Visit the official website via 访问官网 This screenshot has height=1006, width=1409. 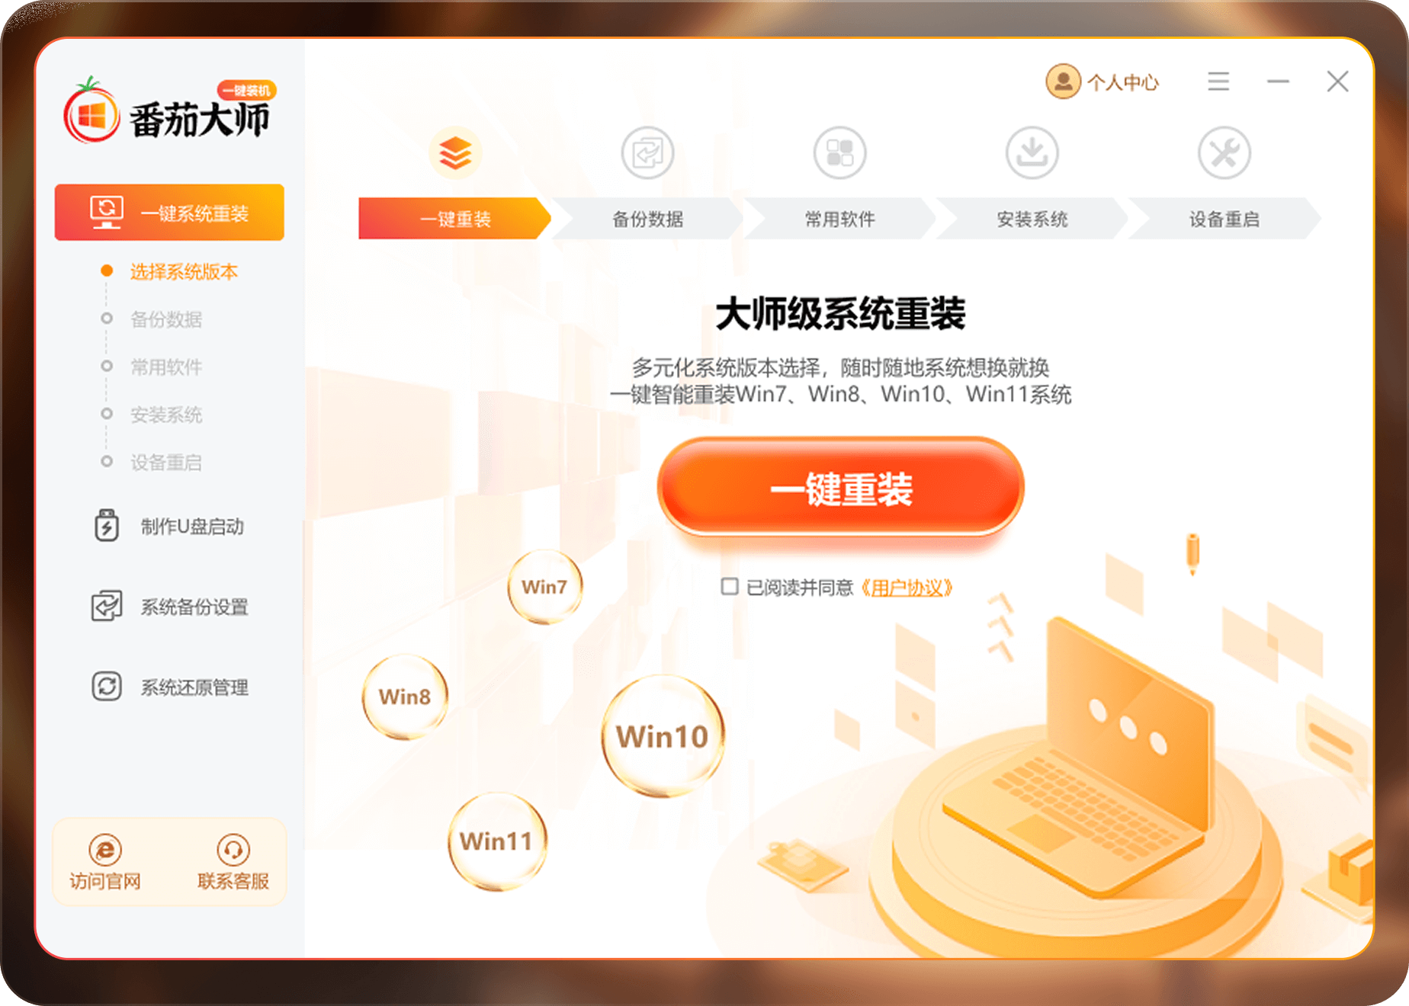(x=105, y=862)
